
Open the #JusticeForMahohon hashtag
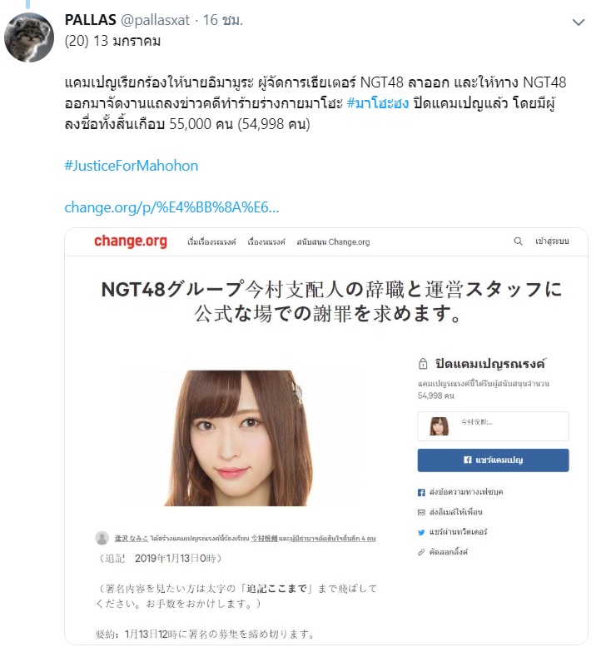coord(131,166)
